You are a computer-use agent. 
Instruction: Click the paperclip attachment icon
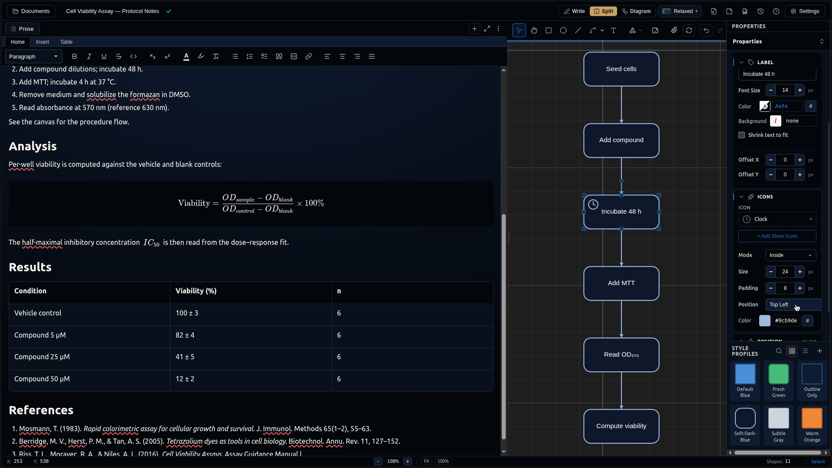[x=674, y=30]
